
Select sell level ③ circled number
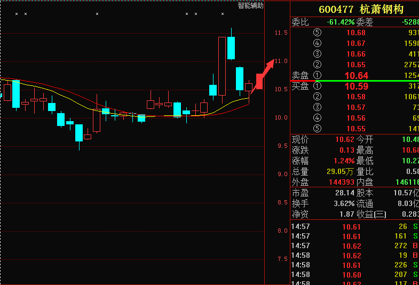[x=317, y=54]
